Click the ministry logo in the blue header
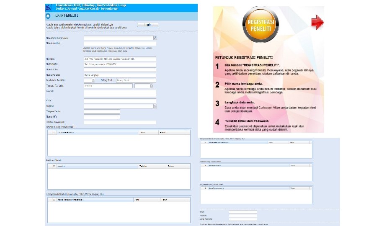This screenshot has width=392, height=226. [x=49, y=7]
